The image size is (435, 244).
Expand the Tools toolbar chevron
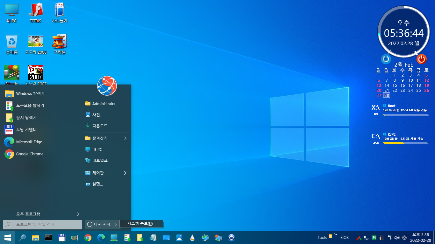[x=335, y=234]
